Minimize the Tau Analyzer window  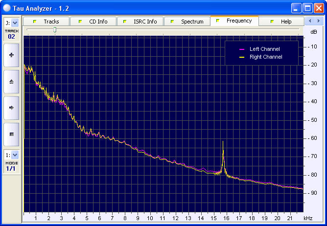pos(296,8)
